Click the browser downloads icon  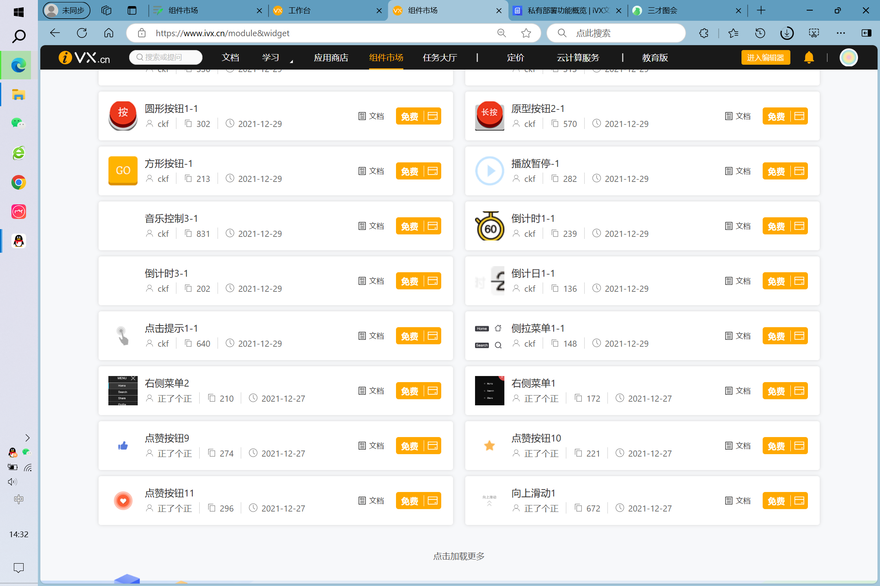(x=787, y=33)
